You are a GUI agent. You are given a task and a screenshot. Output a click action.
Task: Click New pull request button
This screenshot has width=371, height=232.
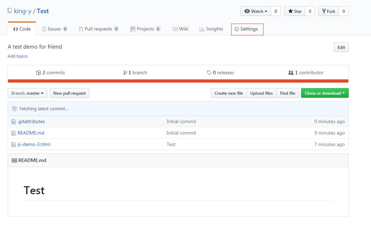(70, 93)
